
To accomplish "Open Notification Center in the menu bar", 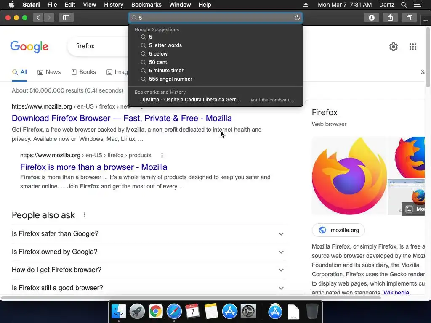I will tap(417, 5).
